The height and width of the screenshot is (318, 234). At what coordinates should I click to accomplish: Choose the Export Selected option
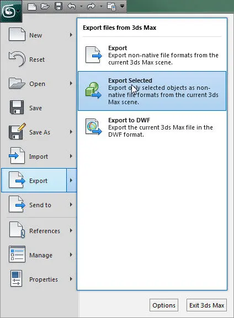coord(152,91)
